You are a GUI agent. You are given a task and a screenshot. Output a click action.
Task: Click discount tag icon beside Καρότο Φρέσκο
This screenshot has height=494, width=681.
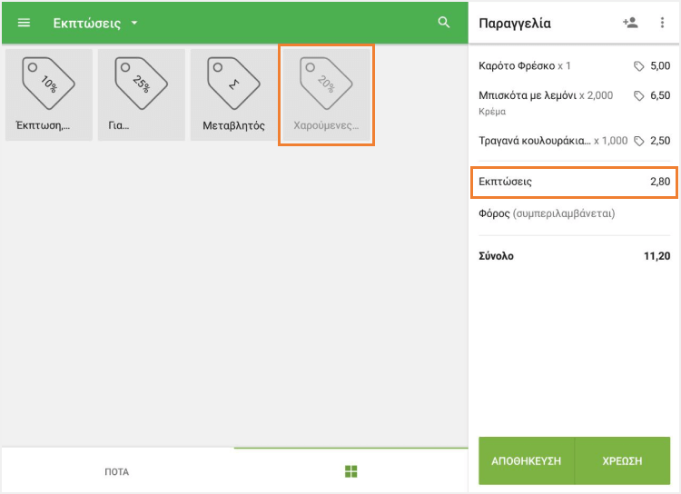(639, 66)
